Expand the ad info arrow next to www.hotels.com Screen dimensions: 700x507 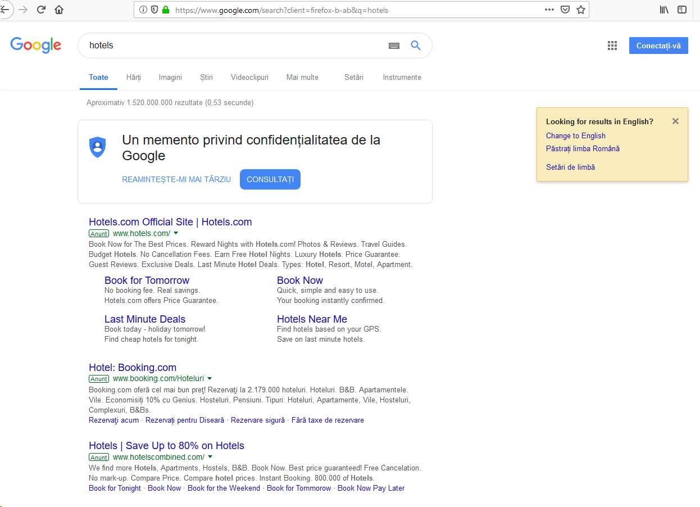pos(176,233)
